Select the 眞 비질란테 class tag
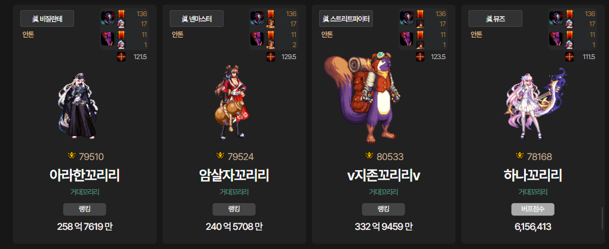609x249 pixels. tap(47, 19)
